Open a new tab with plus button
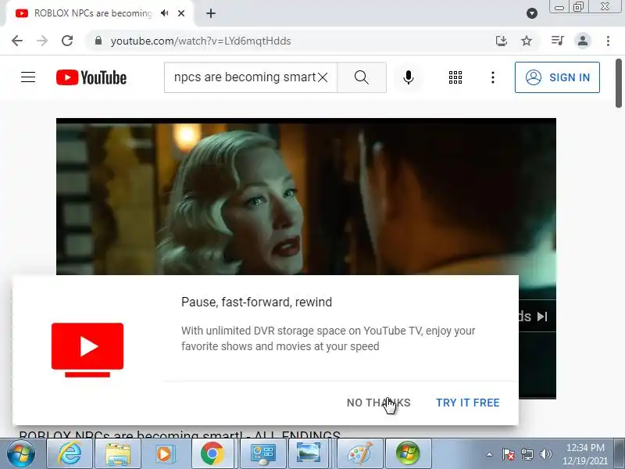 click(211, 13)
